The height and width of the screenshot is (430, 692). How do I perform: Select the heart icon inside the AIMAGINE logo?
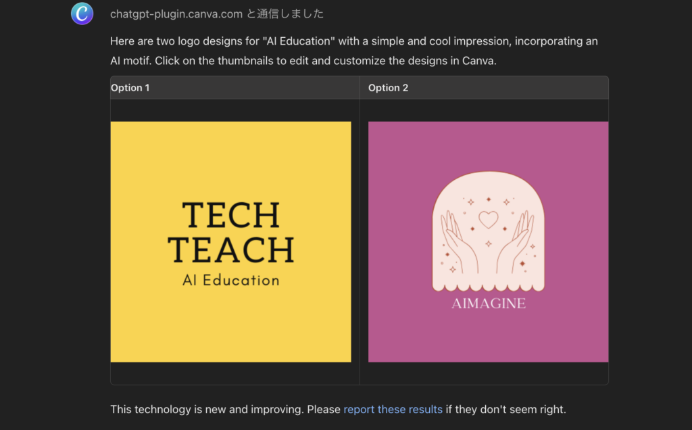[488, 218]
